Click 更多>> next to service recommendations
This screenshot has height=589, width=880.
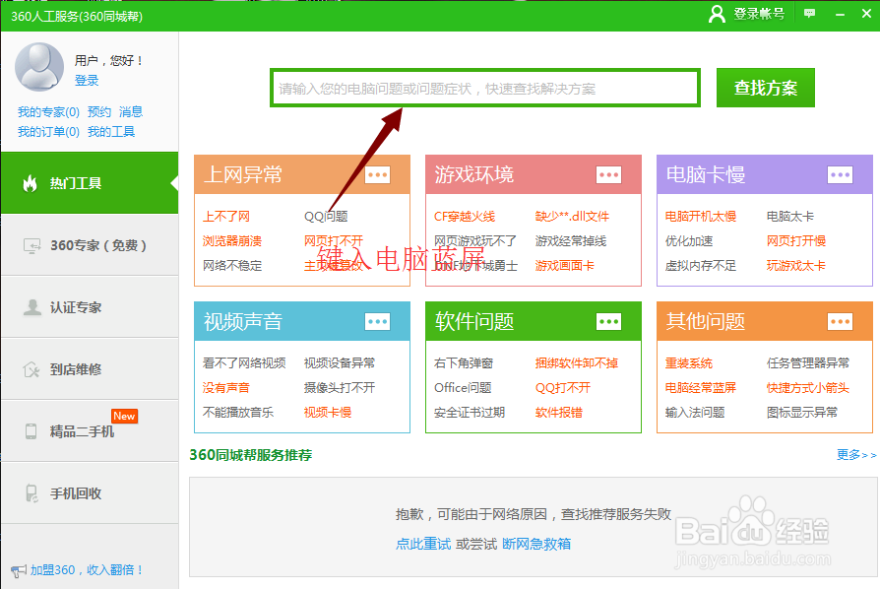pyautogui.click(x=856, y=455)
